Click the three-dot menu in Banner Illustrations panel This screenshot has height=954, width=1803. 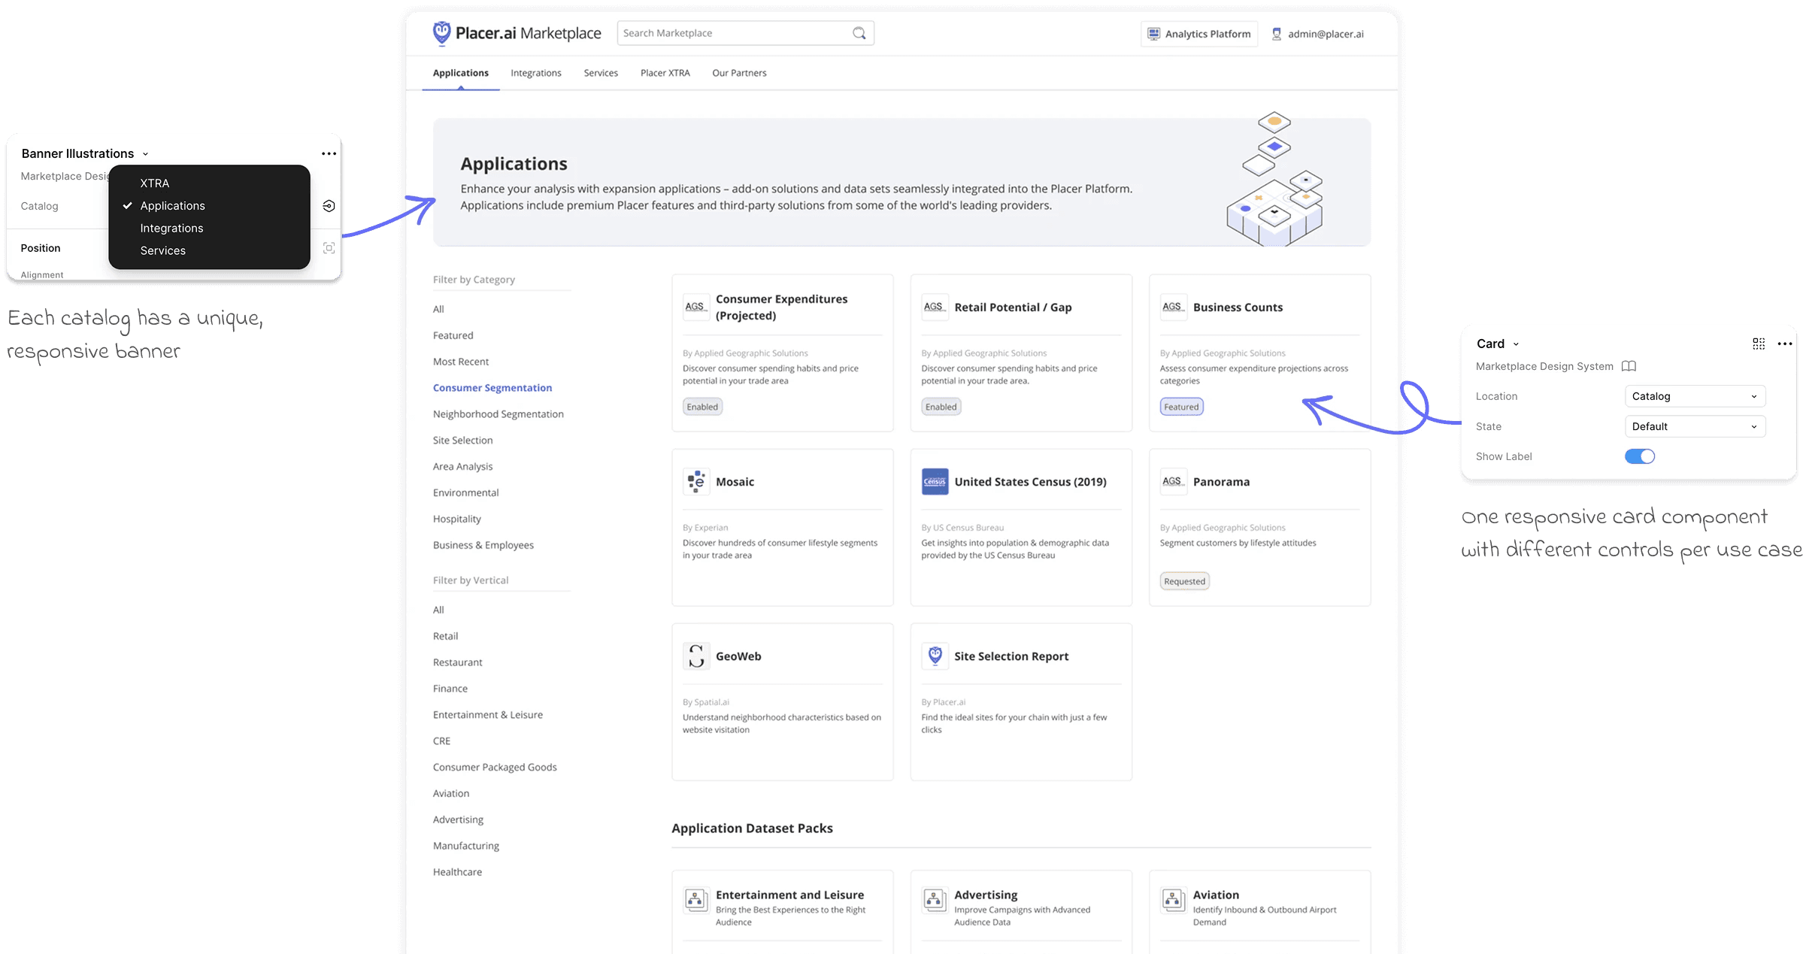coord(329,153)
